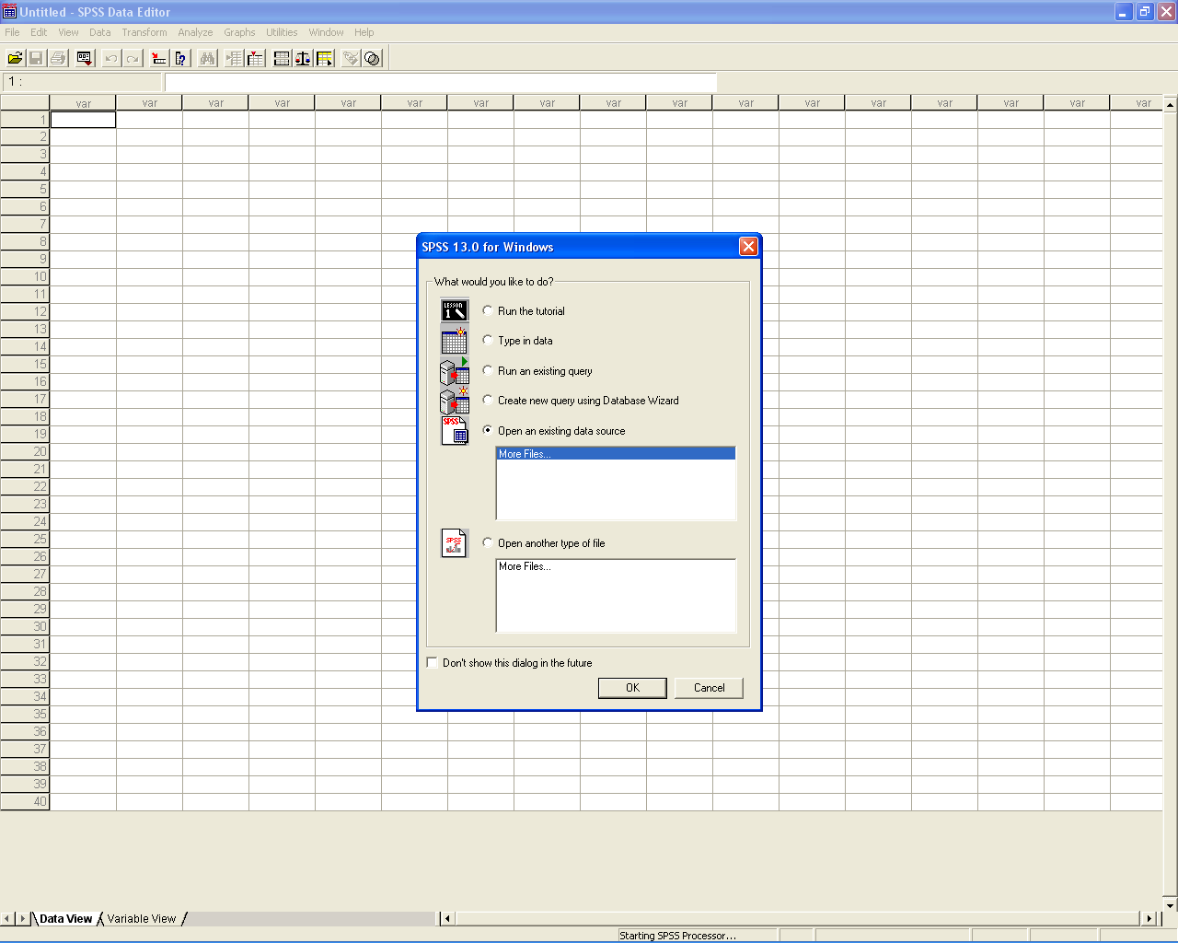This screenshot has width=1178, height=943.
Task: Select the row 10 header
Action: [x=25, y=276]
